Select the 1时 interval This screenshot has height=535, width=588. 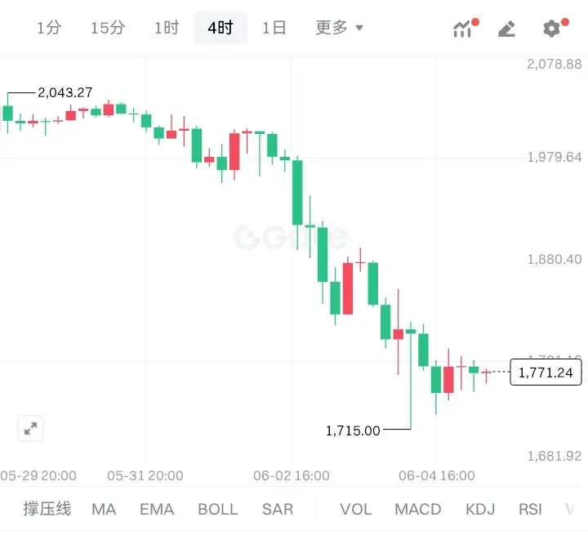(x=167, y=28)
